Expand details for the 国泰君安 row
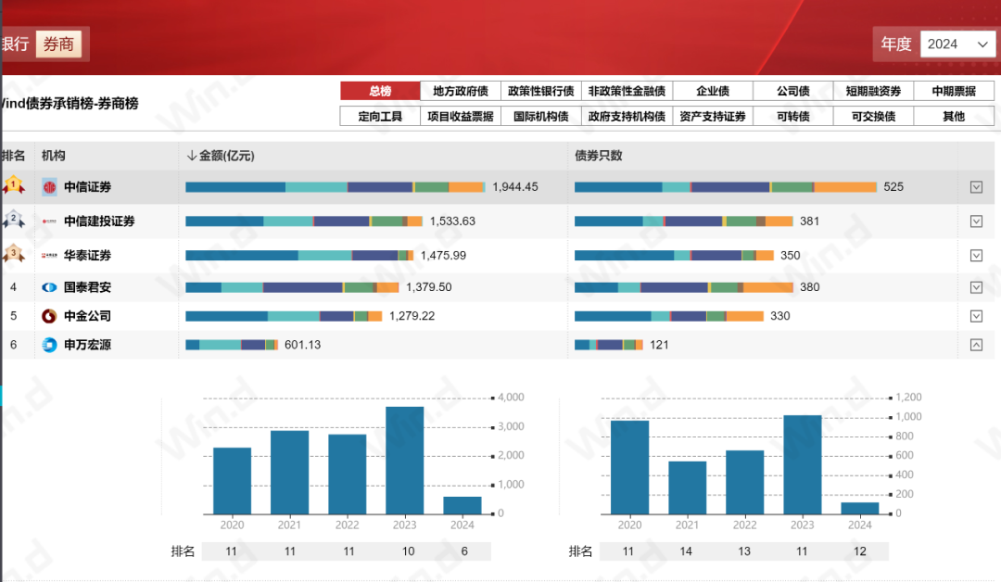This screenshot has height=582, width=1001. click(976, 287)
